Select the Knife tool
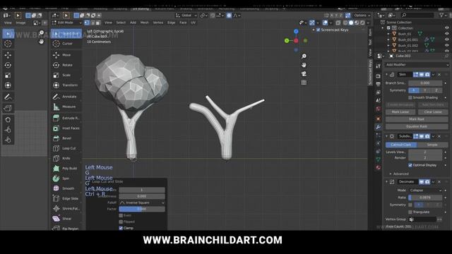Screen dimensions: 452x254 tap(66, 158)
